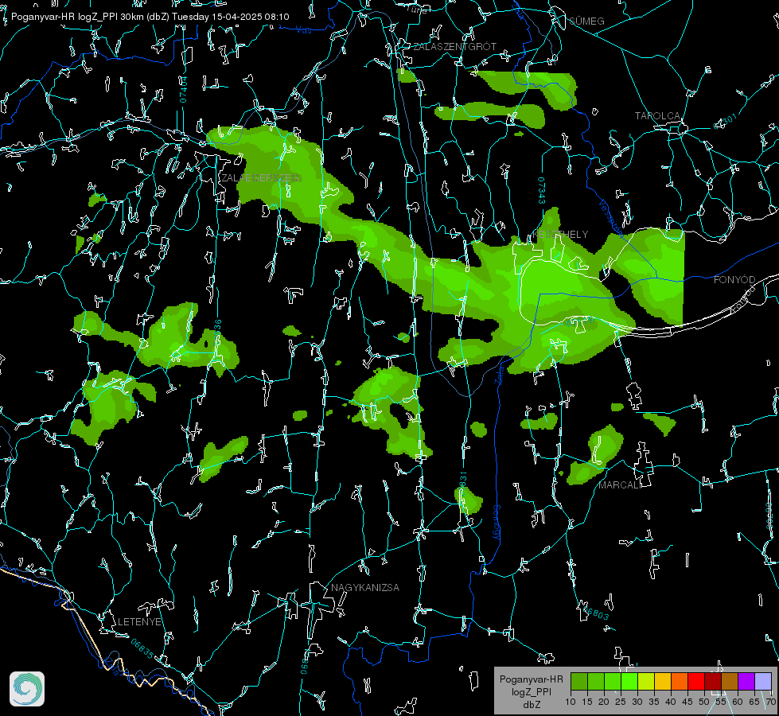
Task: Click the 06803 road number label
Action: point(594,612)
